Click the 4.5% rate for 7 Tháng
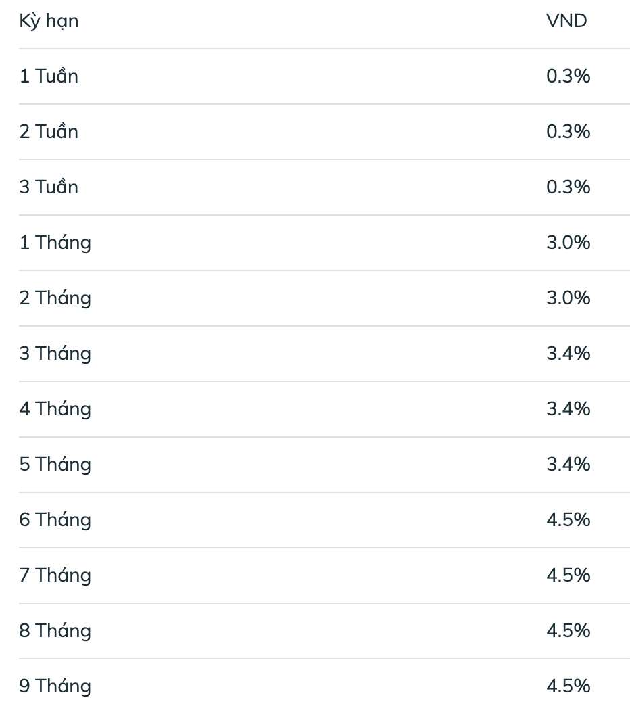Screen dimensions: 630x706 click(x=568, y=575)
